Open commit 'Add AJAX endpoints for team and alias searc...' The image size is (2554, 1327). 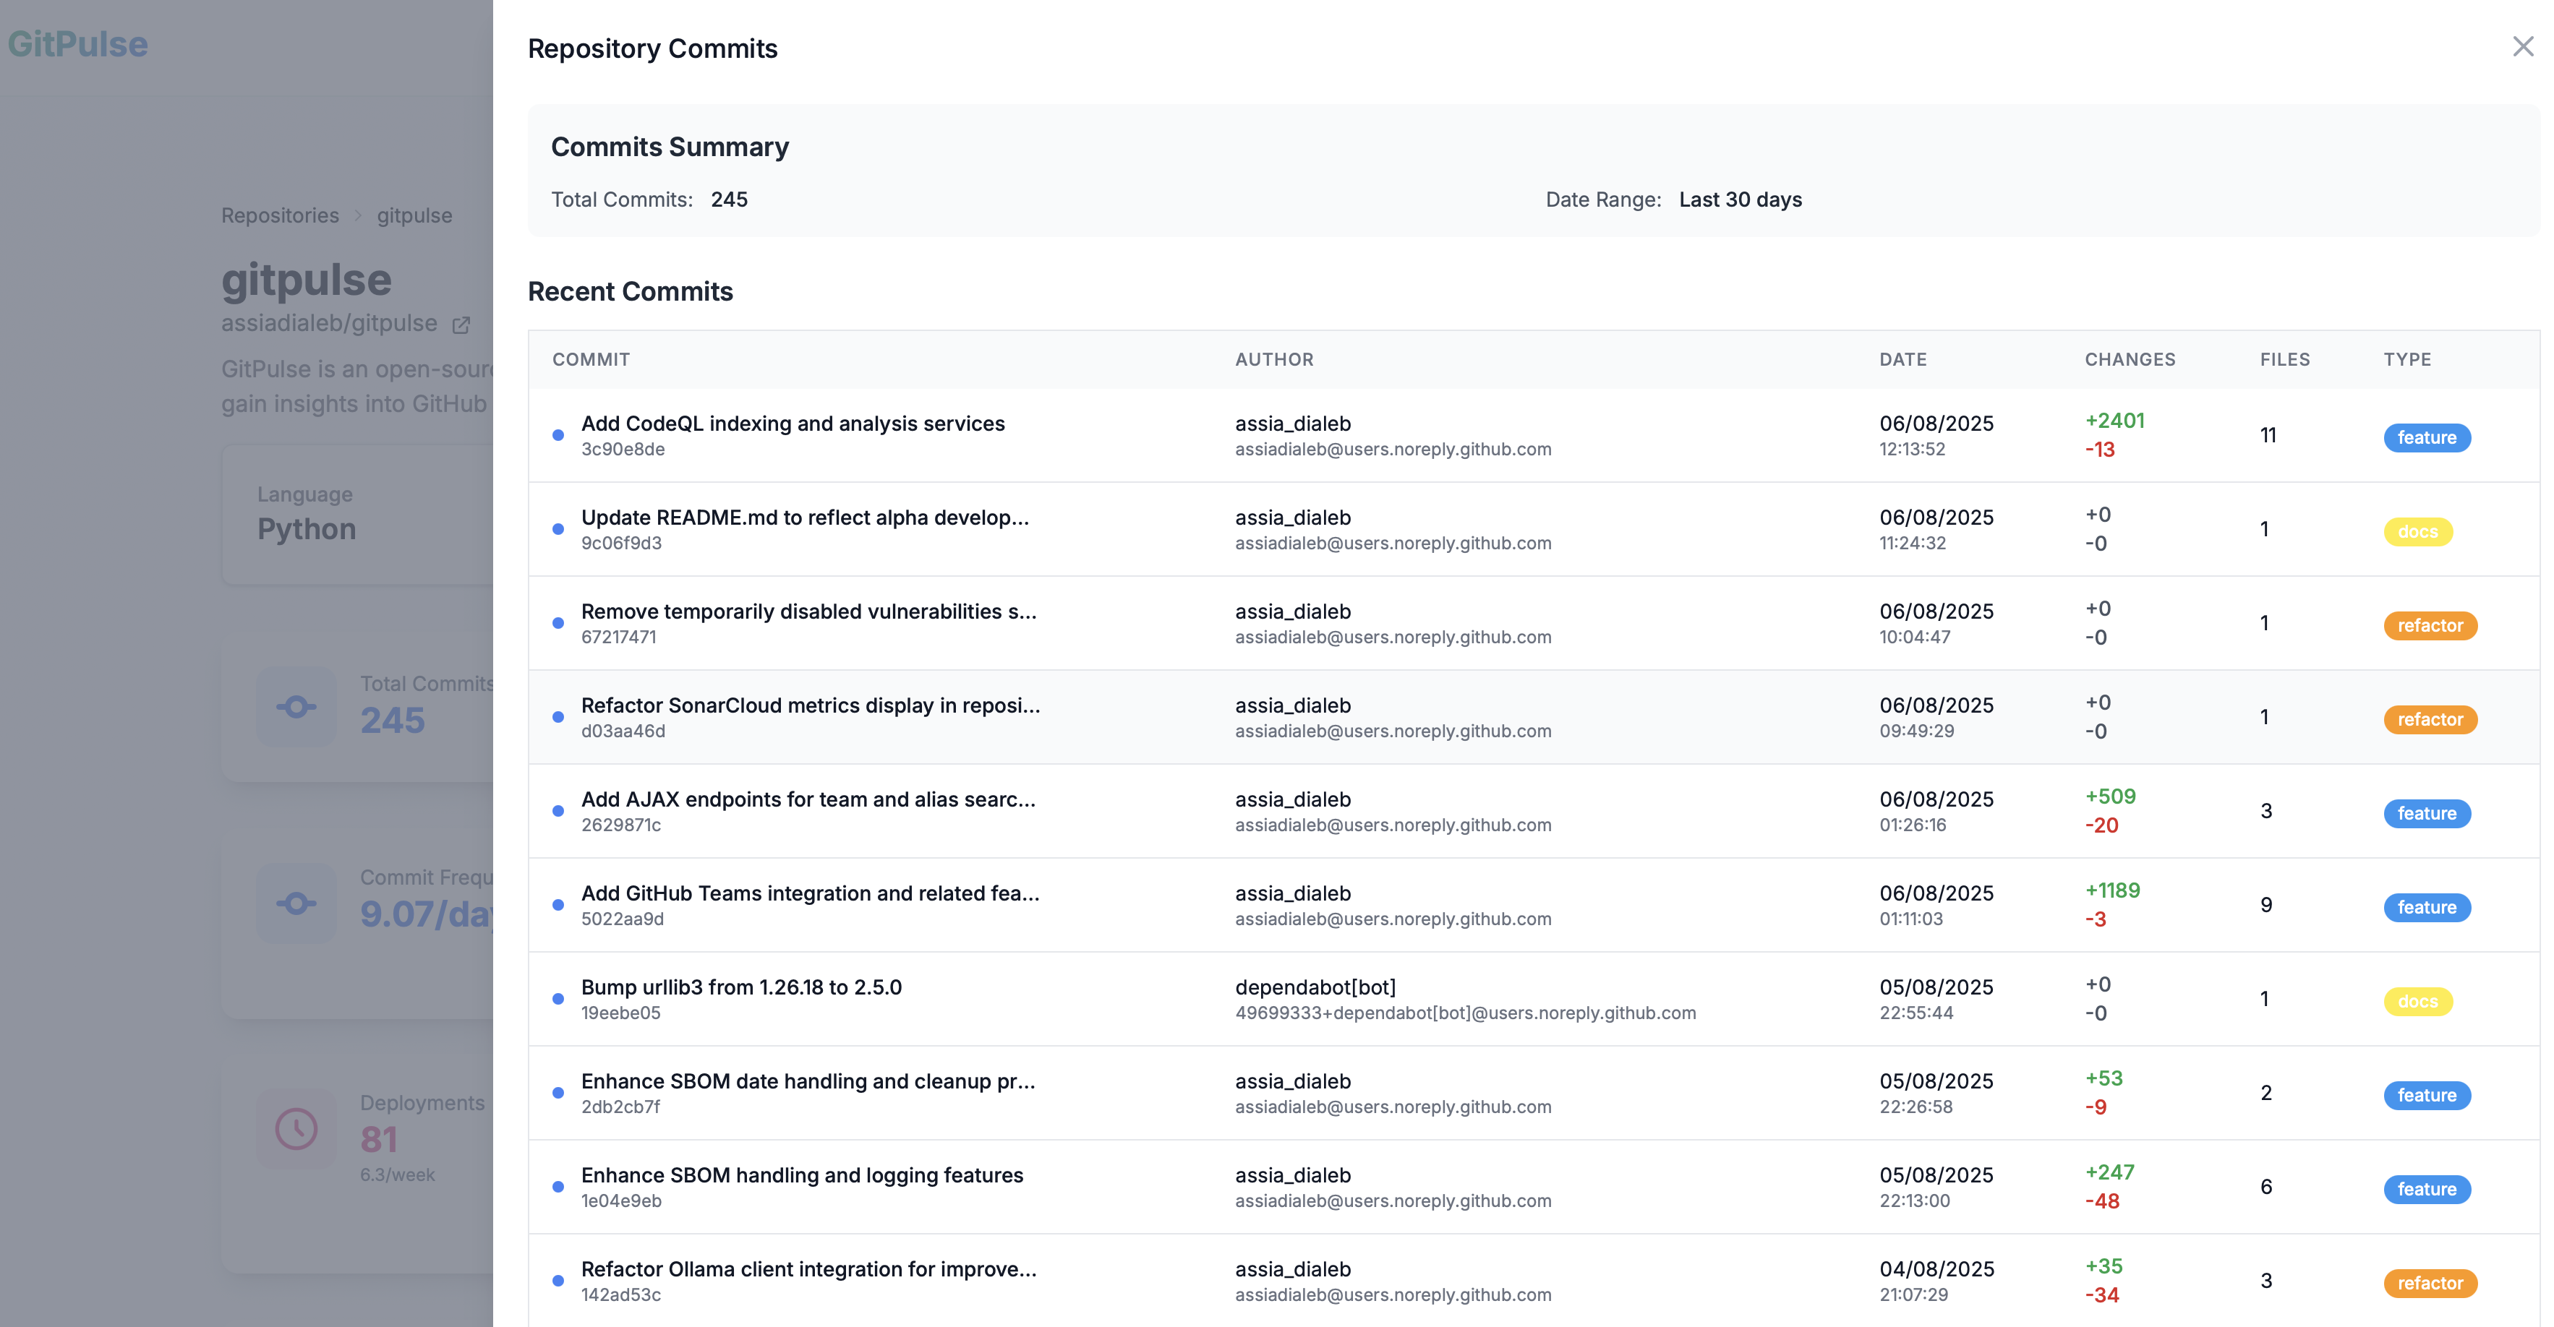(x=808, y=800)
